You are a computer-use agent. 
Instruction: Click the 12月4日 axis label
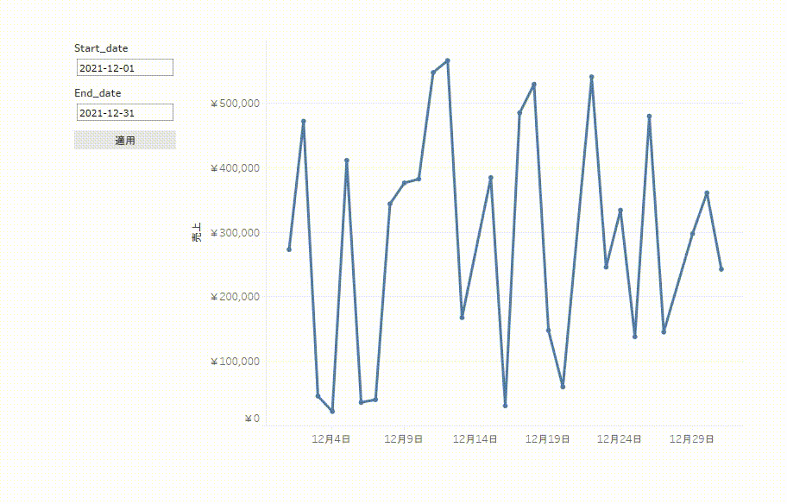click(x=331, y=439)
